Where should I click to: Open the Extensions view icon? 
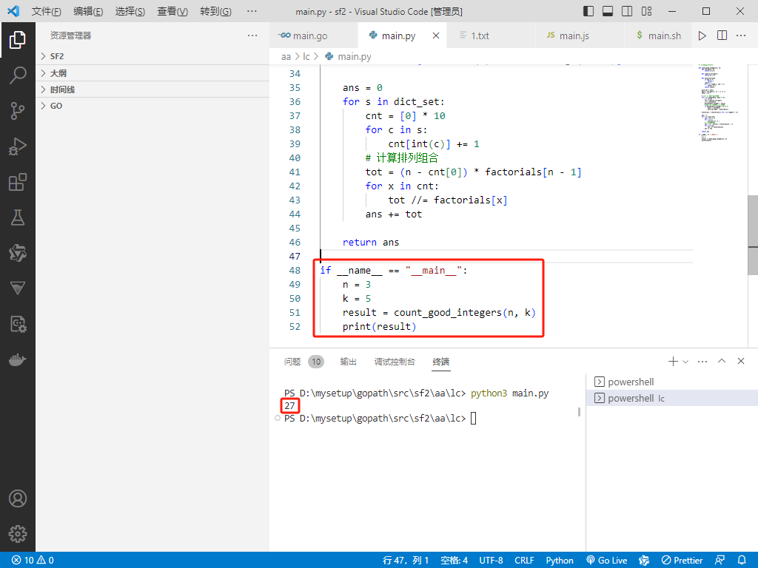point(18,182)
